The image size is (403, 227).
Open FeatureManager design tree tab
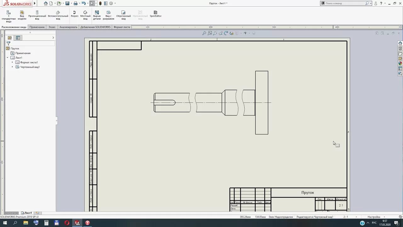tap(10, 38)
